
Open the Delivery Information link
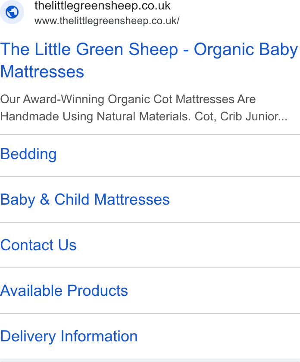coord(69,336)
